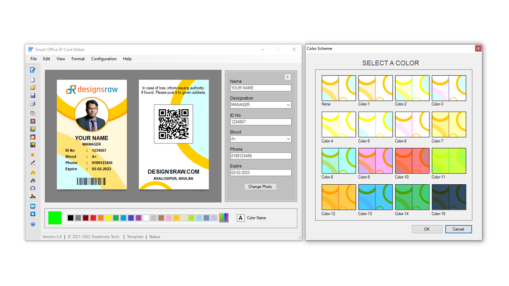The image size is (509, 286).
Task: Open Help using the question mark icon
Action: 33,224
